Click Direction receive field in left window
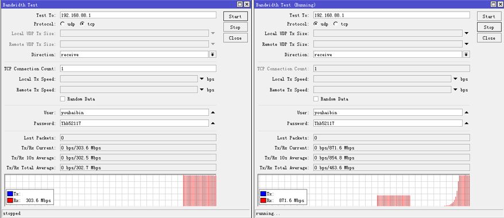 (x=134, y=54)
